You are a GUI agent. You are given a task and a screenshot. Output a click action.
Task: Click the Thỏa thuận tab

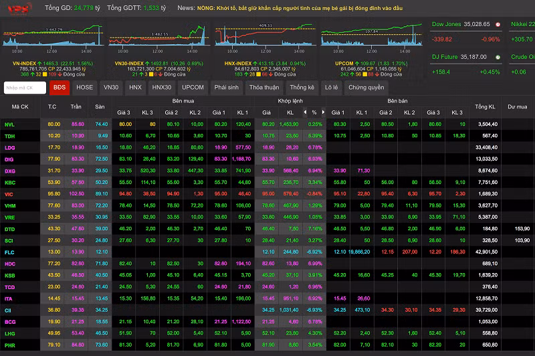(x=264, y=88)
